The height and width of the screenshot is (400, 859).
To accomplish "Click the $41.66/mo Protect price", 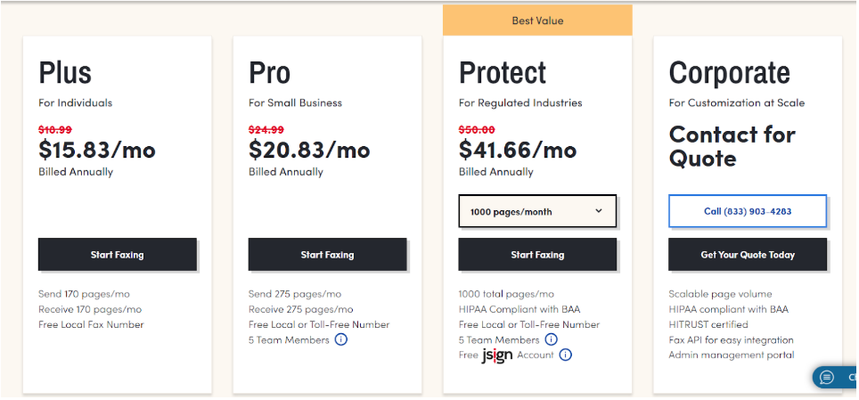I will [x=518, y=149].
